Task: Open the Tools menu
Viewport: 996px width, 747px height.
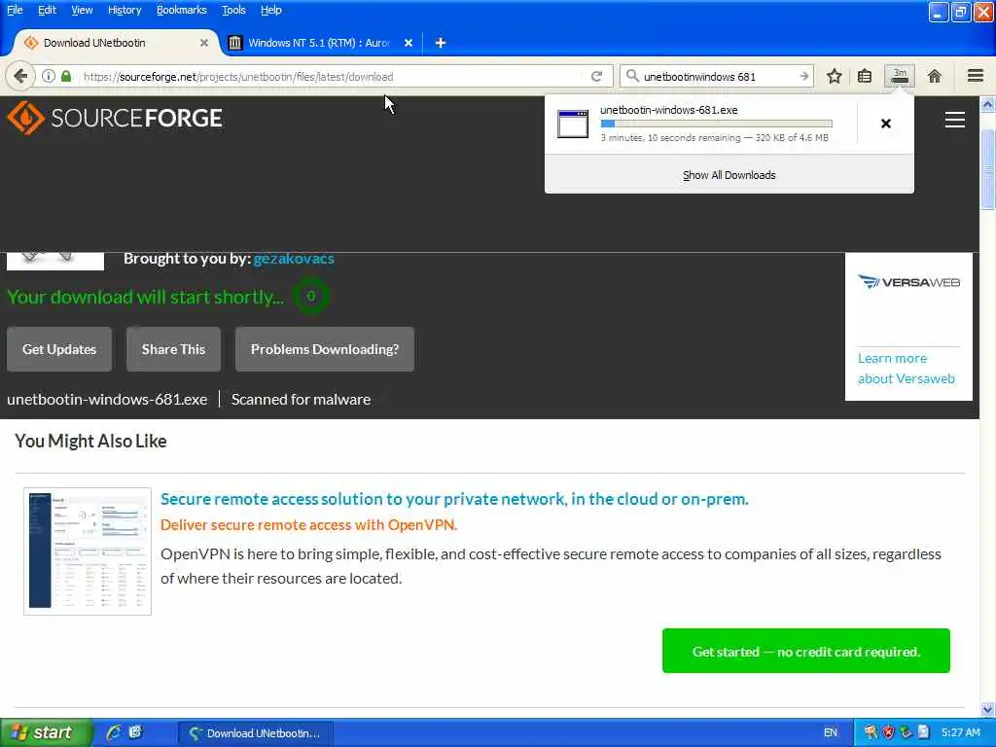Action: tap(233, 10)
